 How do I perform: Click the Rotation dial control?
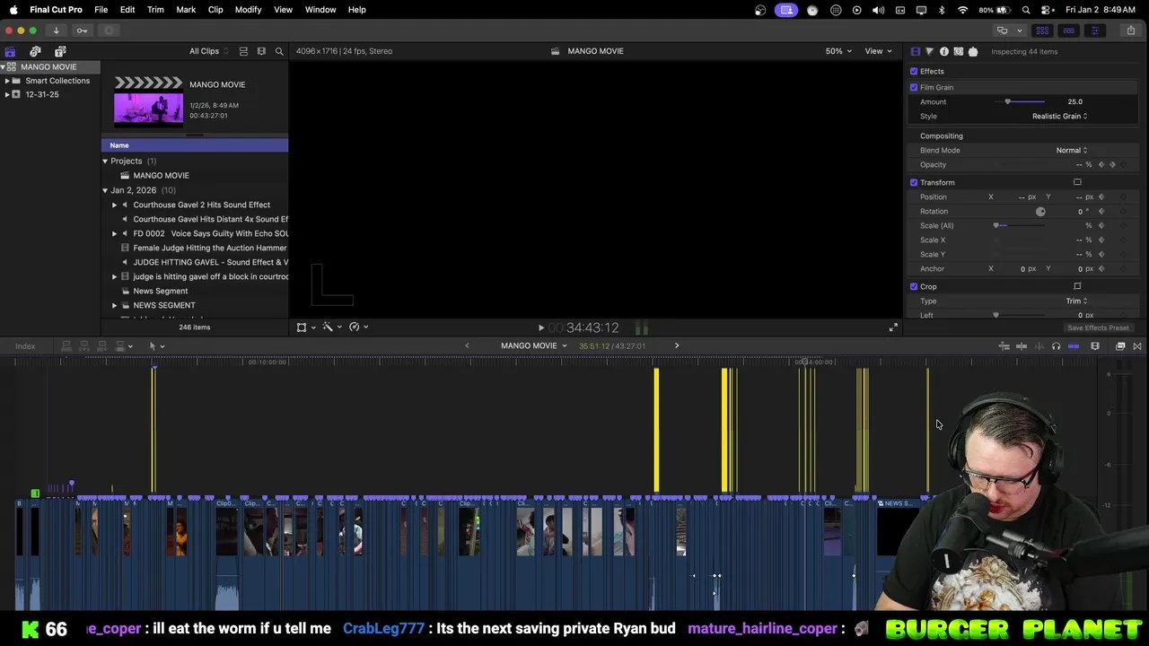(x=1040, y=211)
